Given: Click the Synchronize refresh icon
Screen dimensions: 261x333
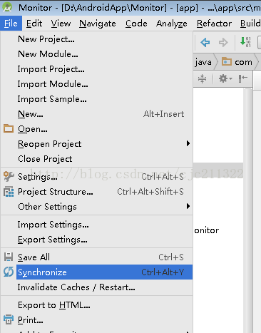Looking at the screenshot, I should 9,272.
